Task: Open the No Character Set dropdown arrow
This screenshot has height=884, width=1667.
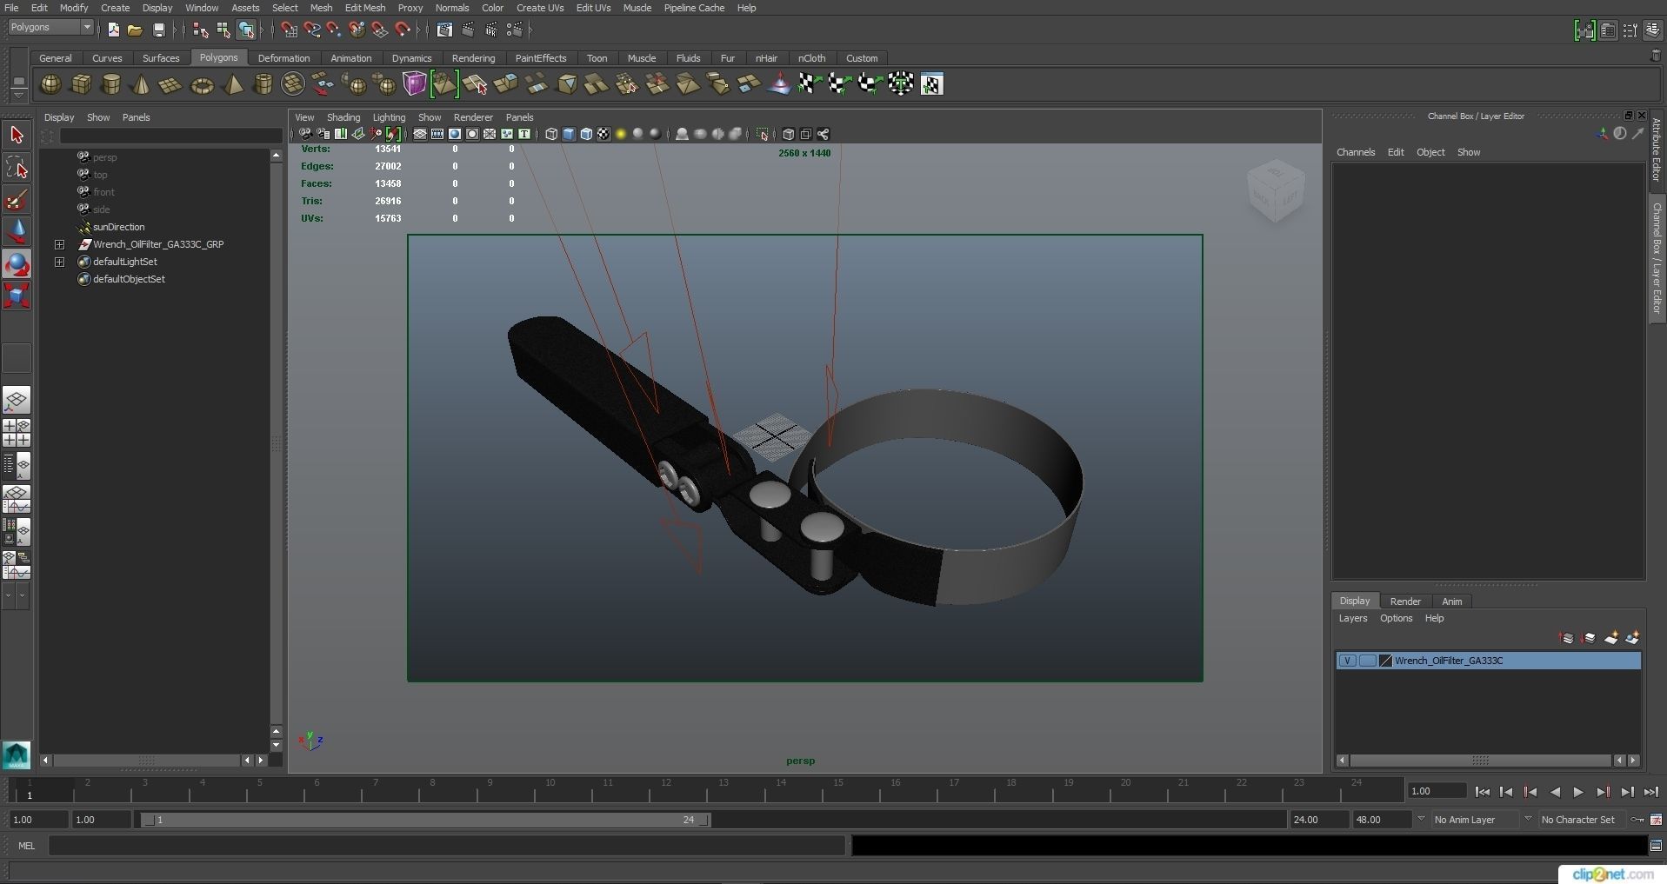Action: (1528, 819)
